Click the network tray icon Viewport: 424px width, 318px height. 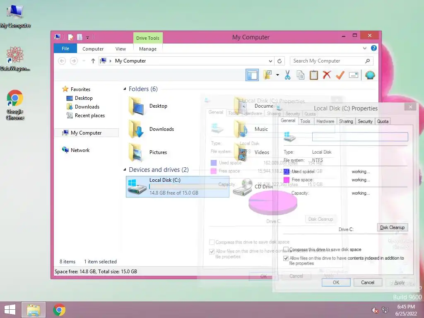385,310
